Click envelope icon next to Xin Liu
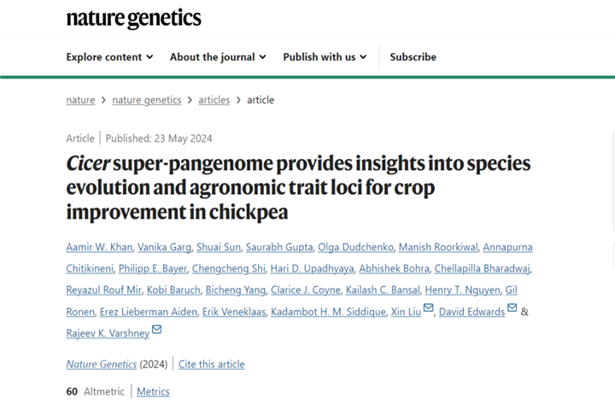The image size is (615, 410). (429, 309)
